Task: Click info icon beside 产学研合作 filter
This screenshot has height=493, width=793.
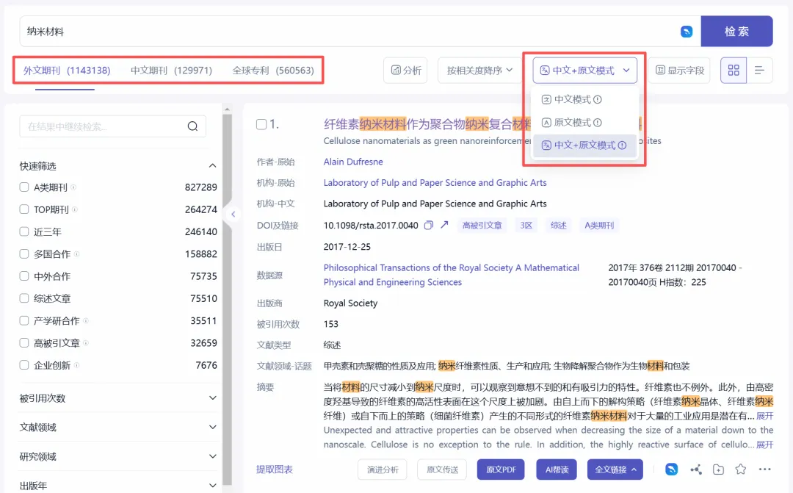Action: point(85,321)
